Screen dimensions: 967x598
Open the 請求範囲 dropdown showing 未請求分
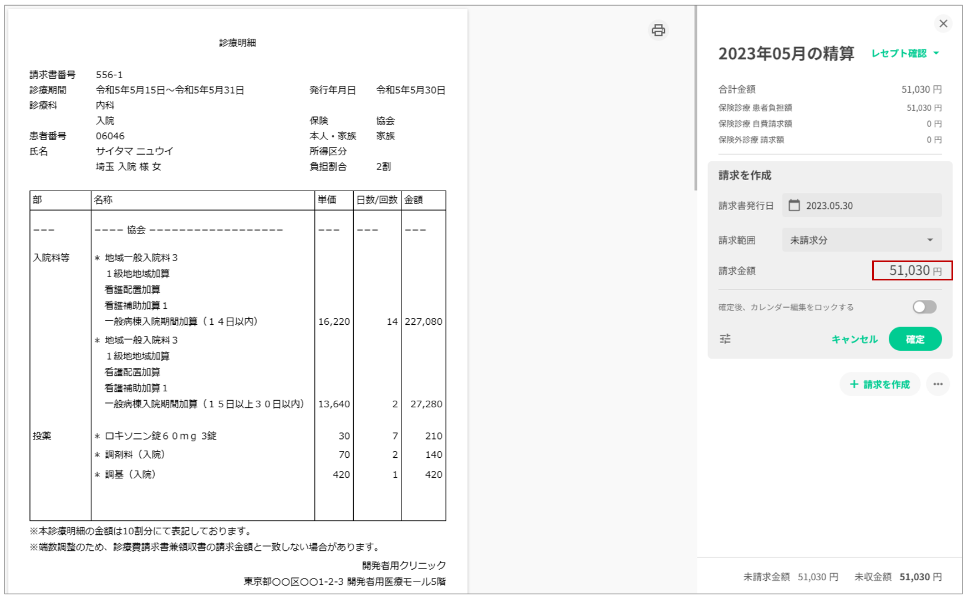click(862, 240)
